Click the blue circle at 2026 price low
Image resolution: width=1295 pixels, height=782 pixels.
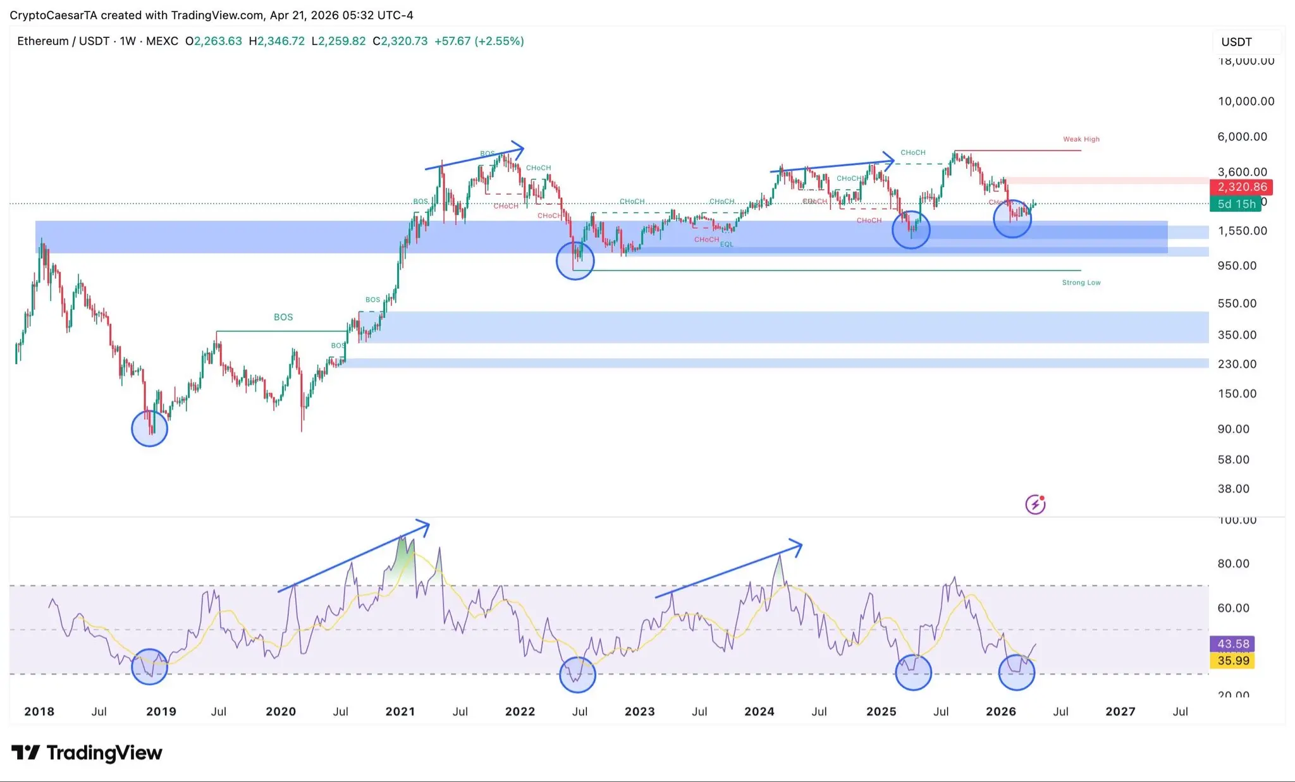(1012, 219)
